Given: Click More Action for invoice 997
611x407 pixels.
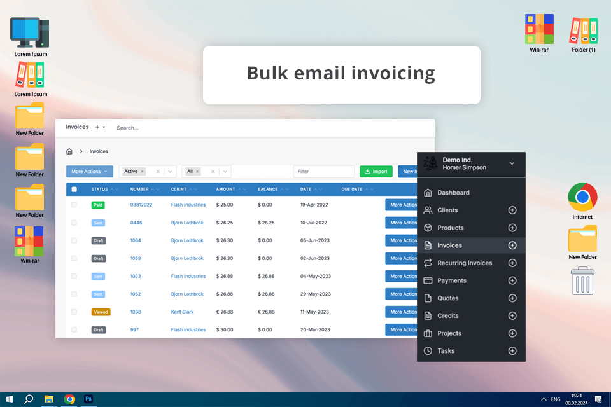Looking at the screenshot, I should tap(402, 330).
